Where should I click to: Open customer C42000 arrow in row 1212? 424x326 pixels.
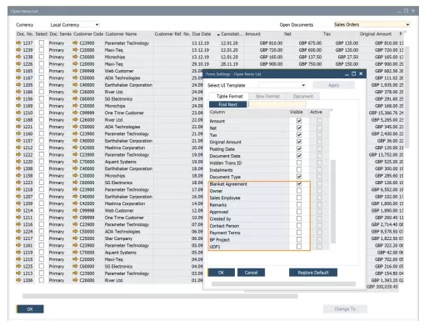click(x=75, y=148)
